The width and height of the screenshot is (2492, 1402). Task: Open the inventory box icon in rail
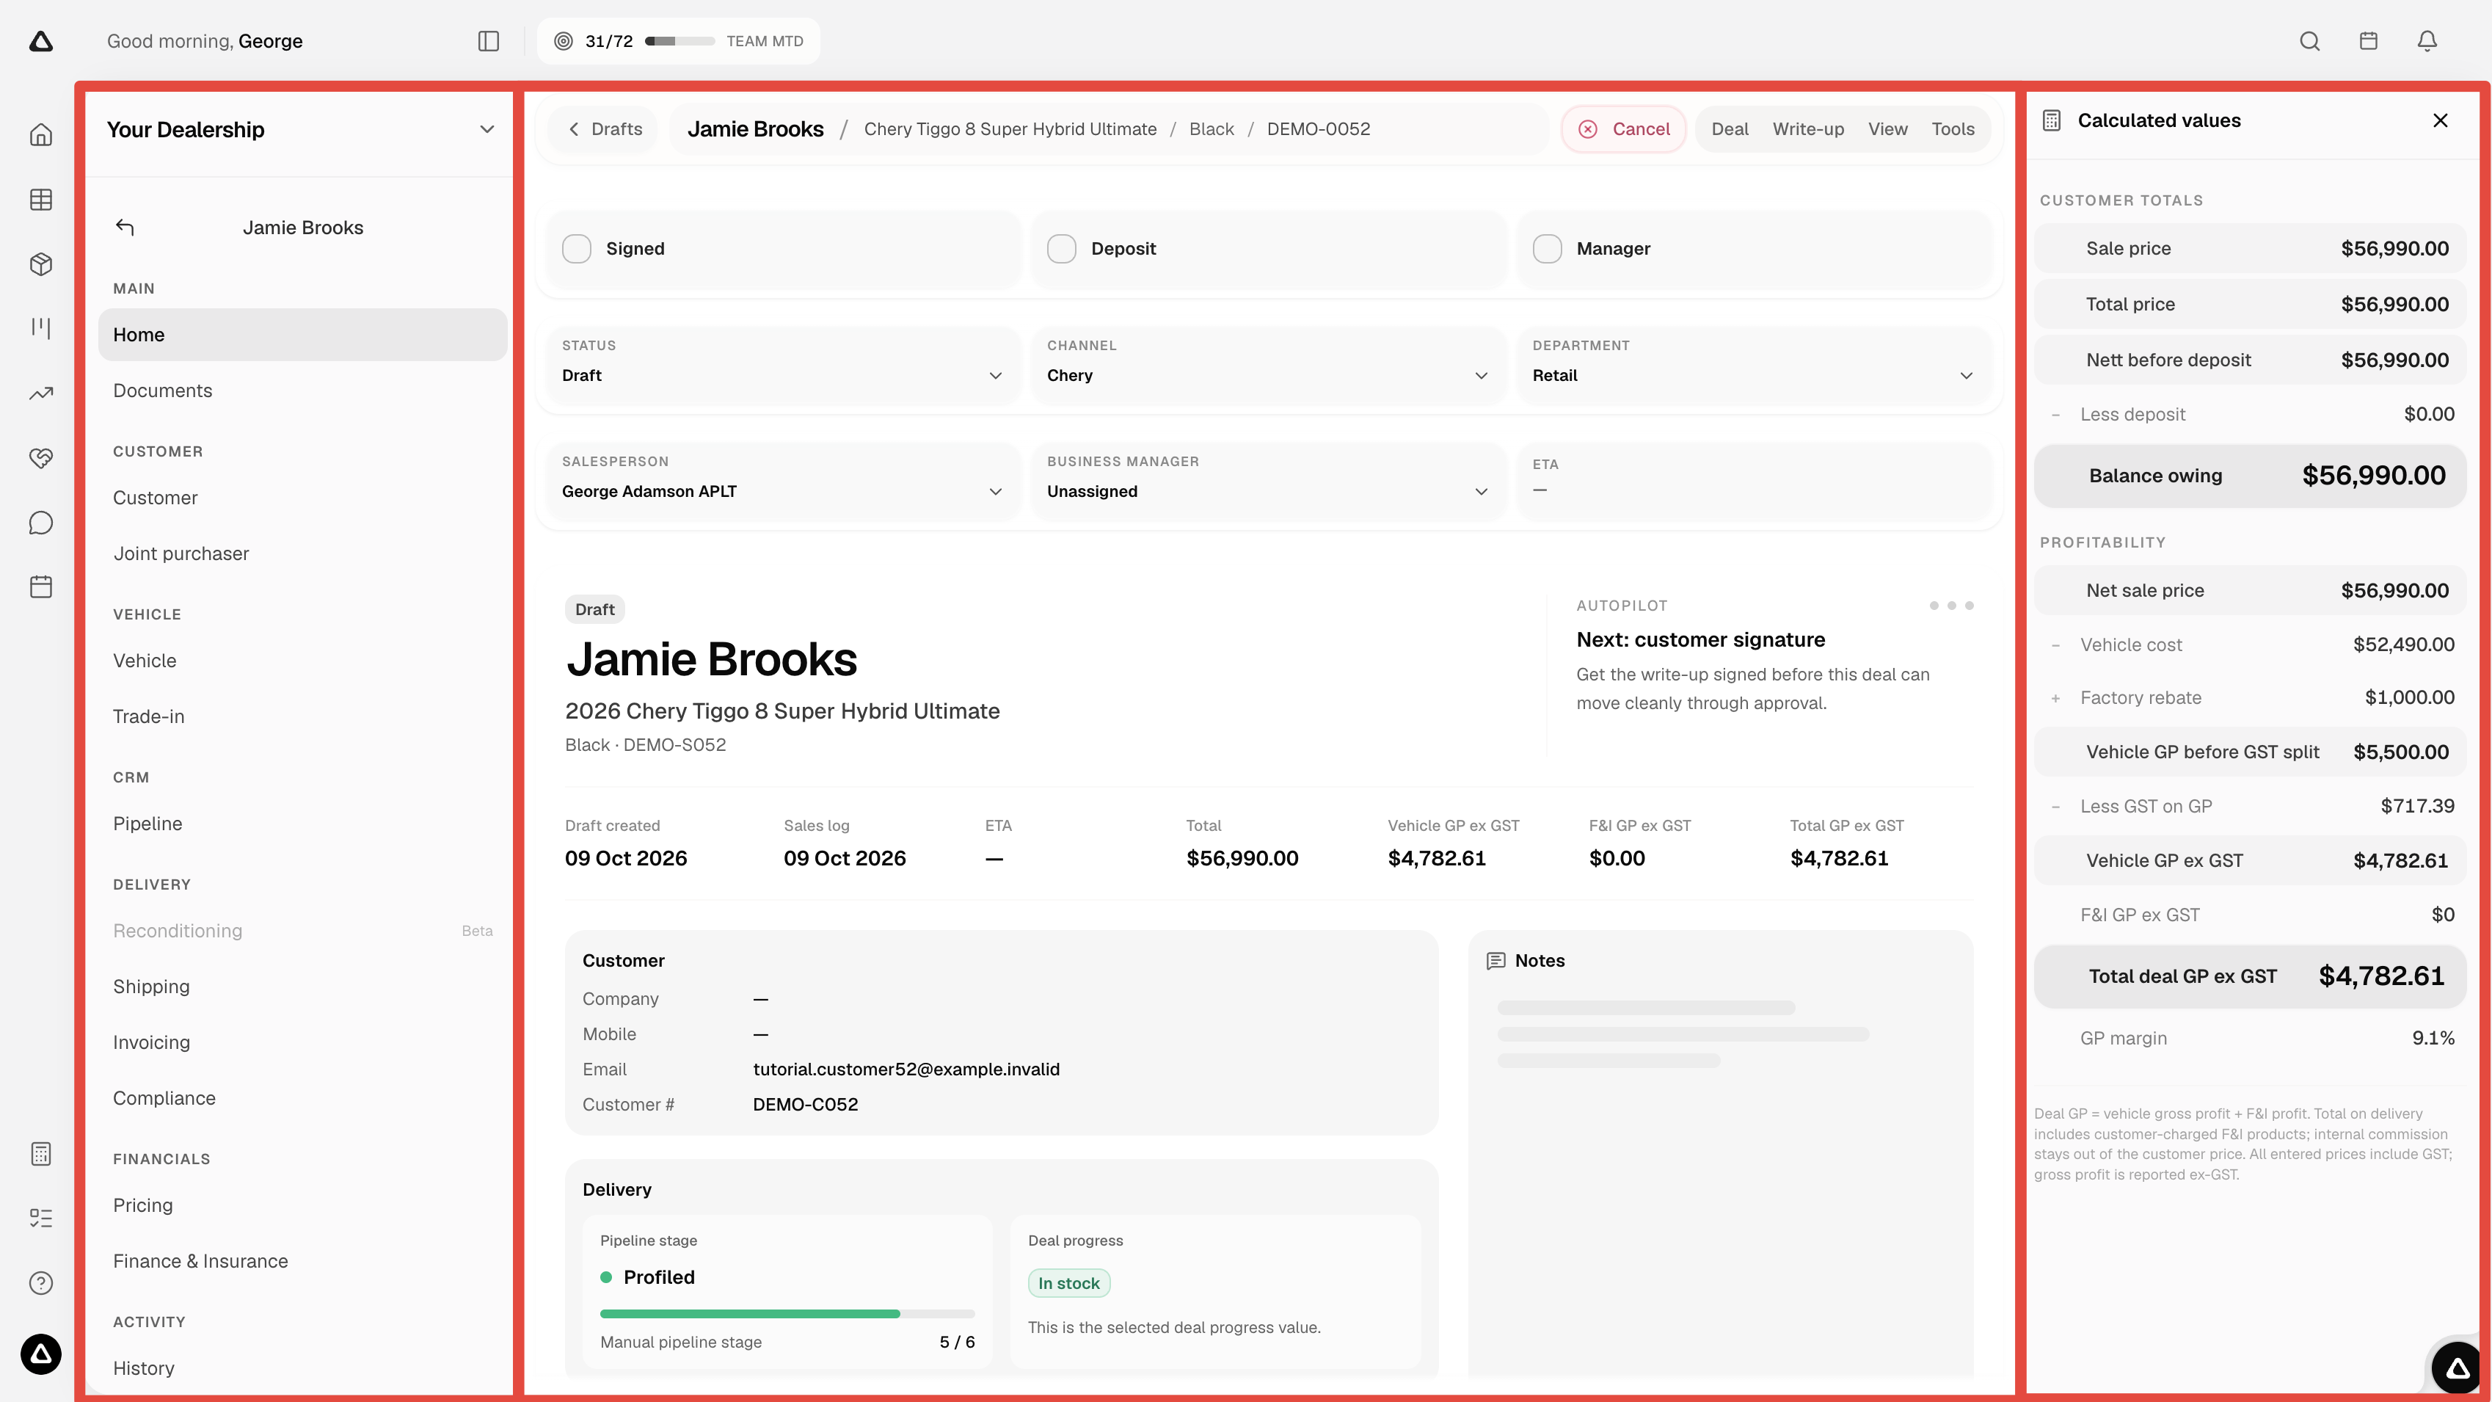(40, 264)
